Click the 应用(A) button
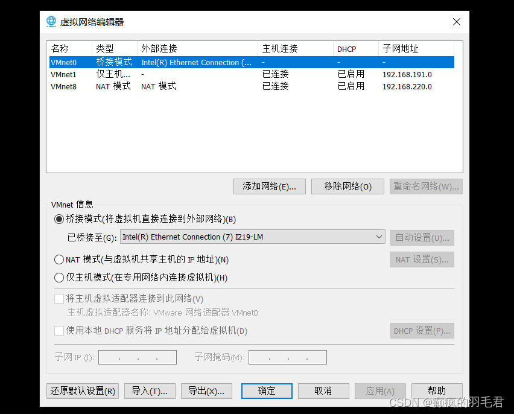 coord(380,391)
